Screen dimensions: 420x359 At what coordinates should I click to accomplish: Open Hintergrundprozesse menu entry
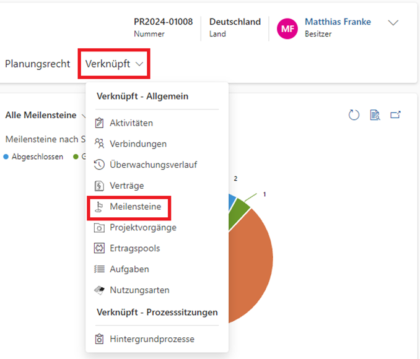pyautogui.click(x=152, y=339)
